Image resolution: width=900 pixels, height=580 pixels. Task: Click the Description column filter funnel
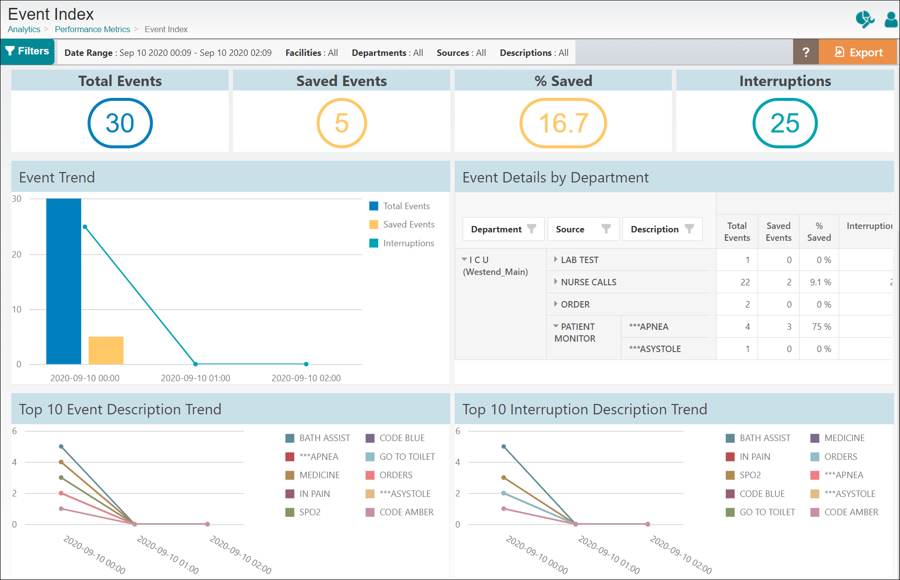689,229
